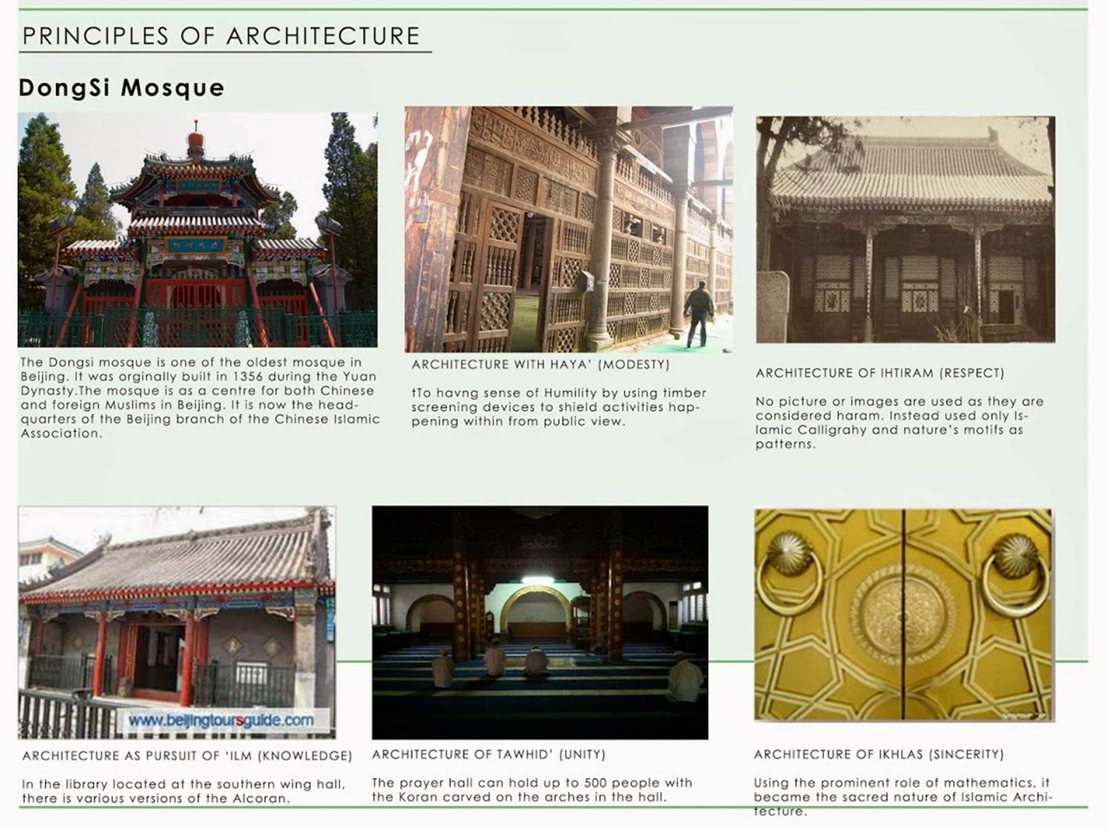Click 'Architecture of Ihtiram (Respect)' caption

pos(880,373)
